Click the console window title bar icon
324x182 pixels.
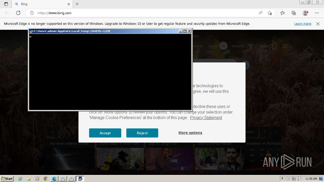[x=31, y=31]
